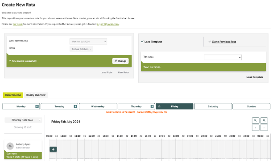Switch to Weekly Overview tab
This screenshot has width=273, height=161.
36,95
